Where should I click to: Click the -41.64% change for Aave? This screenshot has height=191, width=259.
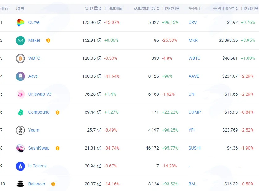(x=112, y=76)
